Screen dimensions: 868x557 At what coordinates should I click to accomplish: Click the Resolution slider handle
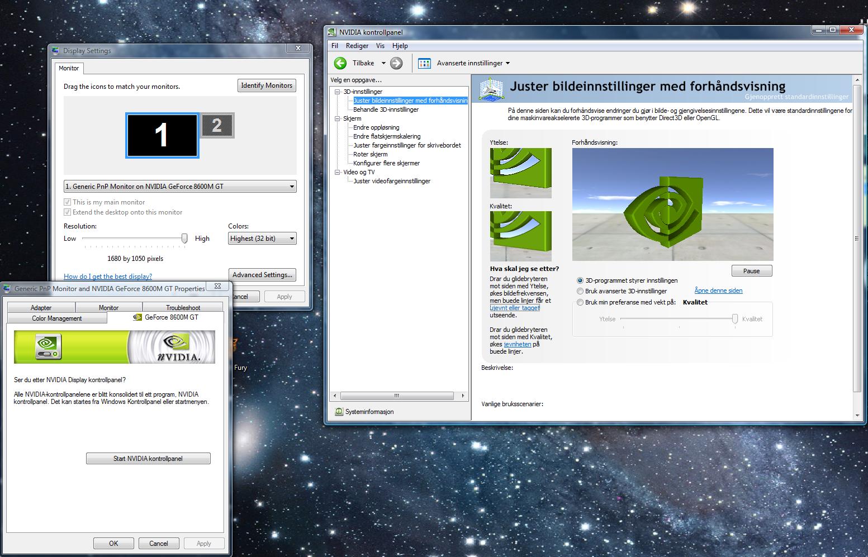tap(184, 239)
